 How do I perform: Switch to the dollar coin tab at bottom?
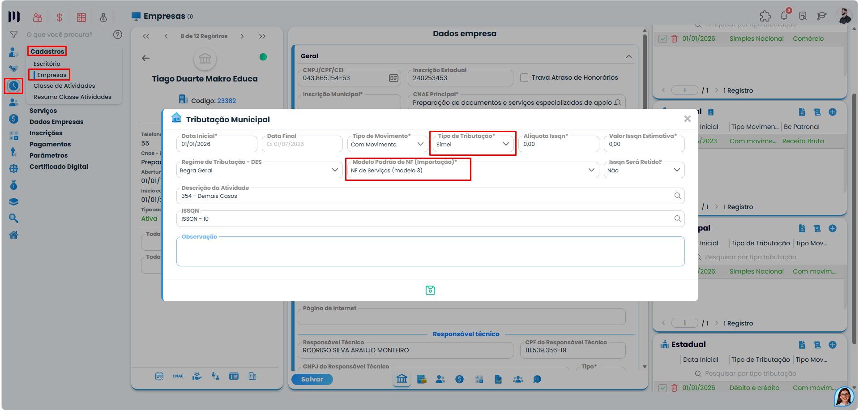click(459, 379)
